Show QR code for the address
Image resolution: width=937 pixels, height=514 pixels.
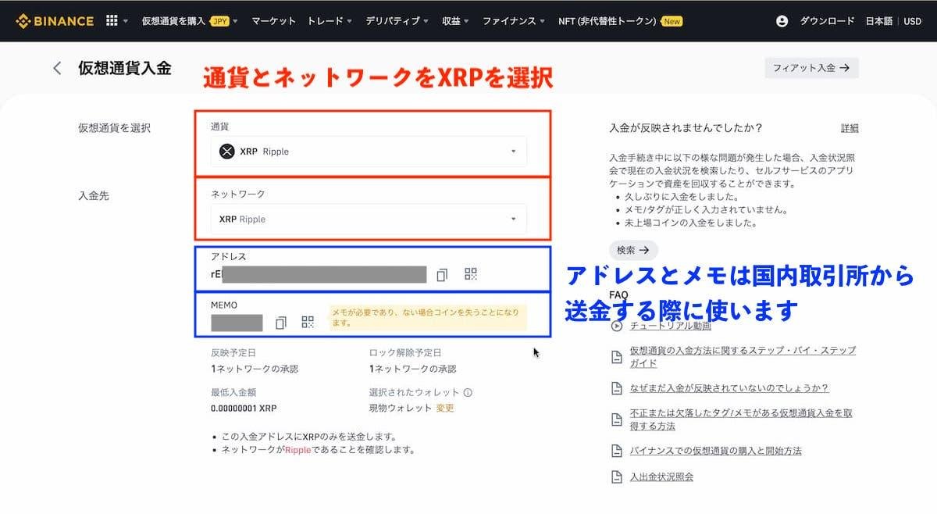pyautogui.click(x=470, y=274)
